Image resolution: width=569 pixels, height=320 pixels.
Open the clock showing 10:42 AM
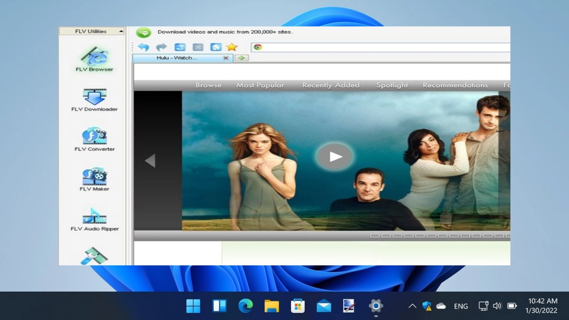pos(542,306)
